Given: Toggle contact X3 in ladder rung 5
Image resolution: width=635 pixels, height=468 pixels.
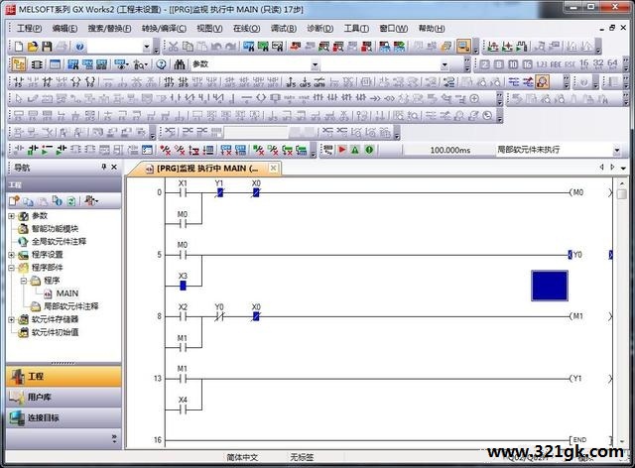Looking at the screenshot, I should (183, 285).
